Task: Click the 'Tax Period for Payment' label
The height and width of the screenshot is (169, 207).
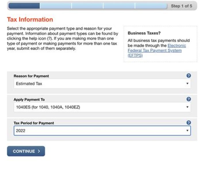Action: pyautogui.click(x=34, y=123)
